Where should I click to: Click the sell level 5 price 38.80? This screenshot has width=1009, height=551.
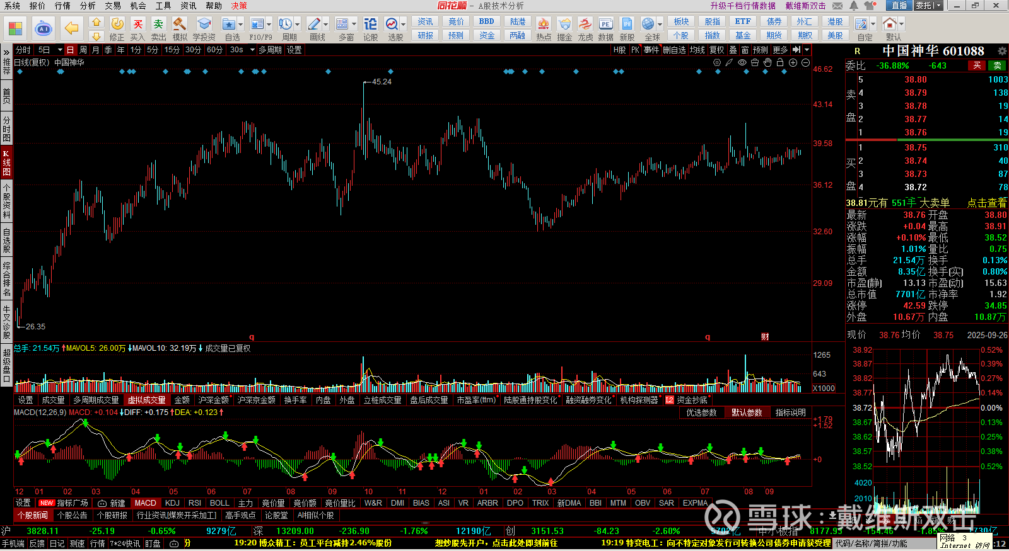(x=916, y=79)
